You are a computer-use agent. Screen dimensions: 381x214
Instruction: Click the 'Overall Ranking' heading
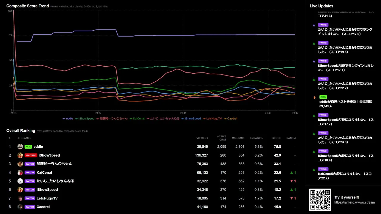click(21, 130)
